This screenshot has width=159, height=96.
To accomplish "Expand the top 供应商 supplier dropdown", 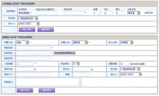I will (28, 18).
